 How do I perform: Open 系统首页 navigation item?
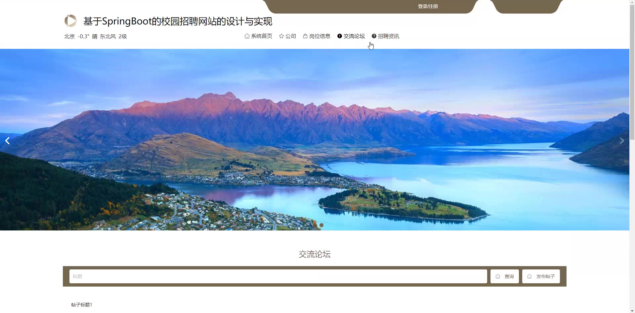tap(258, 36)
